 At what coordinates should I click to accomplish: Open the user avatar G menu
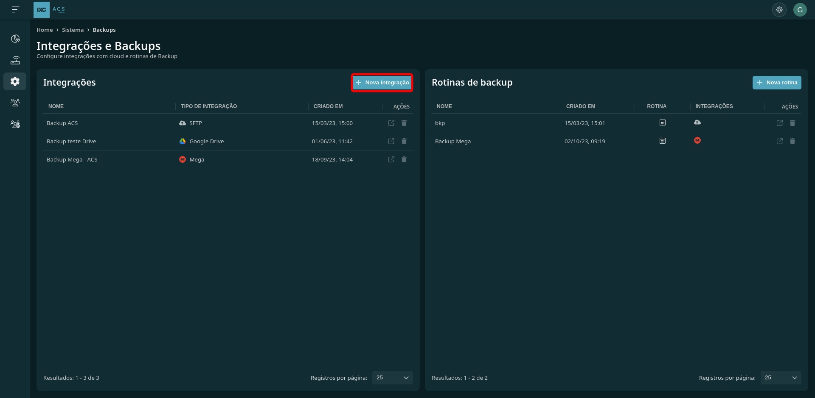[x=800, y=9]
